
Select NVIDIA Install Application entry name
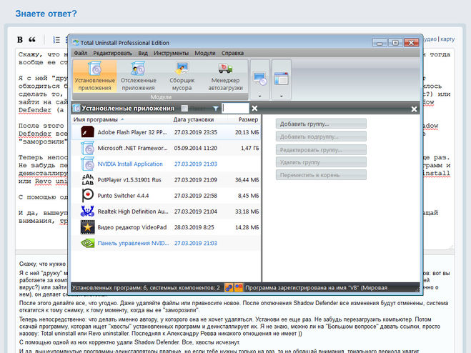pos(130,164)
